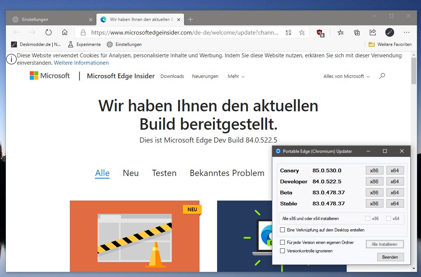Open Downloads in the site navigation
The height and width of the screenshot is (277, 421).
tap(172, 76)
